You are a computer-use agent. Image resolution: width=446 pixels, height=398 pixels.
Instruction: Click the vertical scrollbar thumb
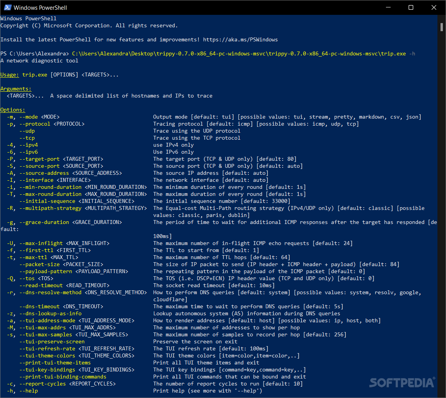441,27
